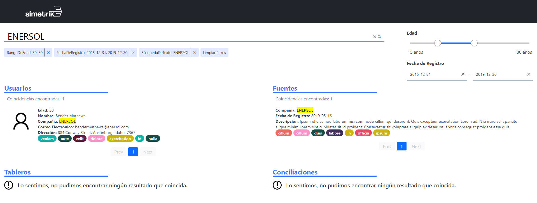Click Prev in Fuentes pagination

pyautogui.click(x=387, y=146)
